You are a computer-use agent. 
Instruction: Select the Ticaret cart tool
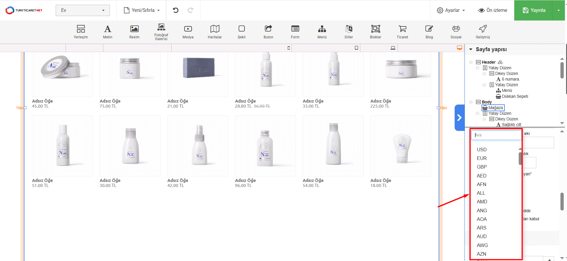pos(402,32)
